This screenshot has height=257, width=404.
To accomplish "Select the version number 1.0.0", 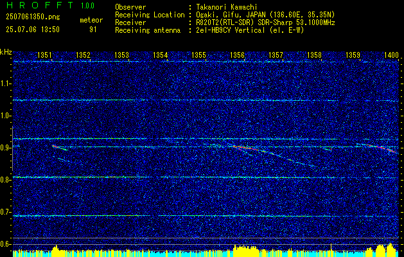I will tap(87, 6).
